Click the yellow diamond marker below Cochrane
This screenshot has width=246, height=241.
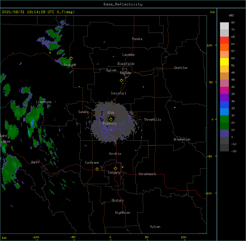click(x=97, y=169)
